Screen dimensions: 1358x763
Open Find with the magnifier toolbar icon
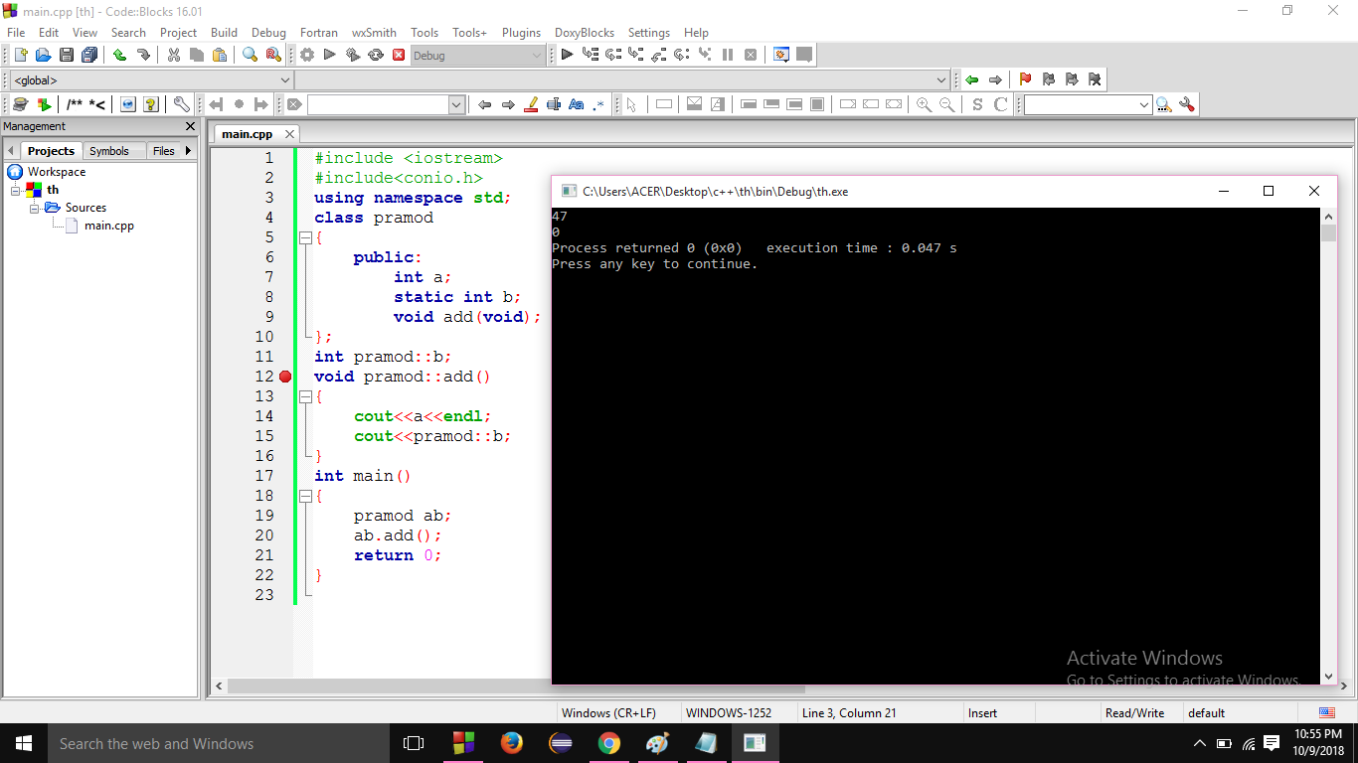[x=249, y=55]
